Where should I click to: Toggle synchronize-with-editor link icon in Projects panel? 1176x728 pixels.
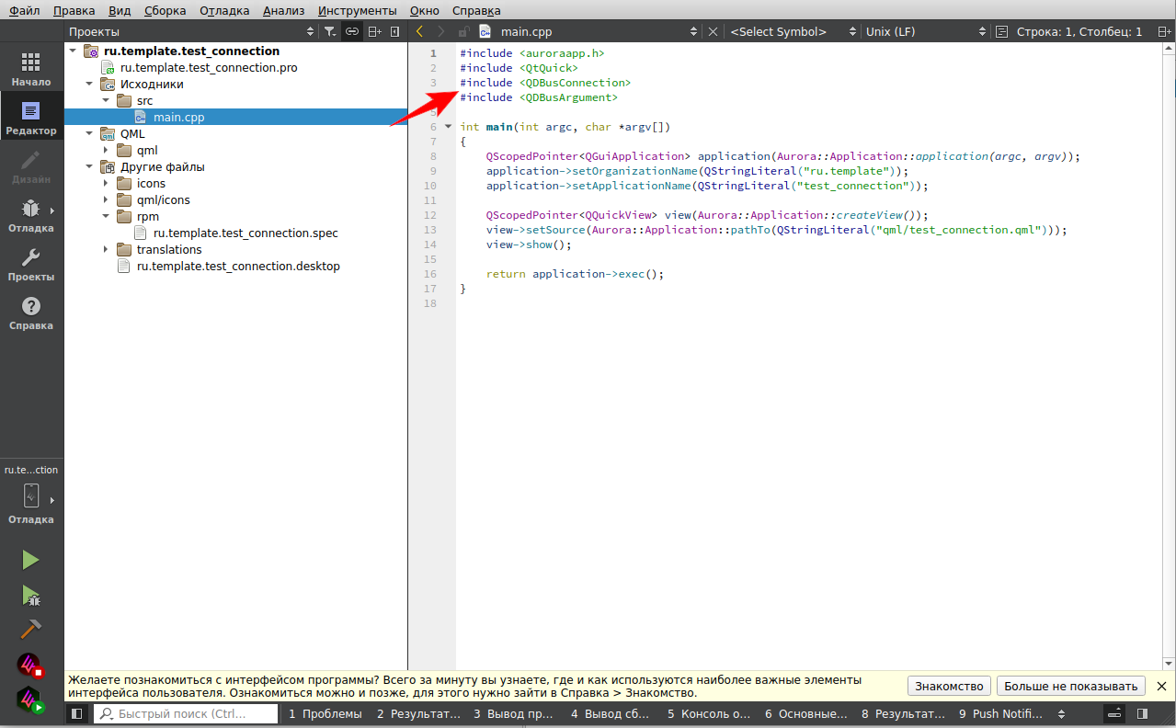[x=351, y=31]
